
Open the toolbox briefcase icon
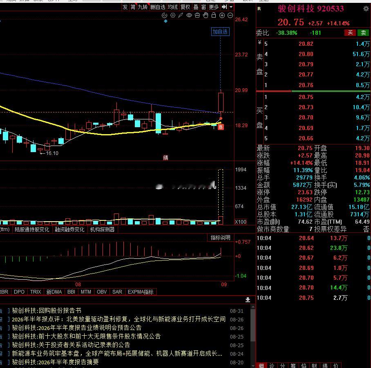[197, 16]
